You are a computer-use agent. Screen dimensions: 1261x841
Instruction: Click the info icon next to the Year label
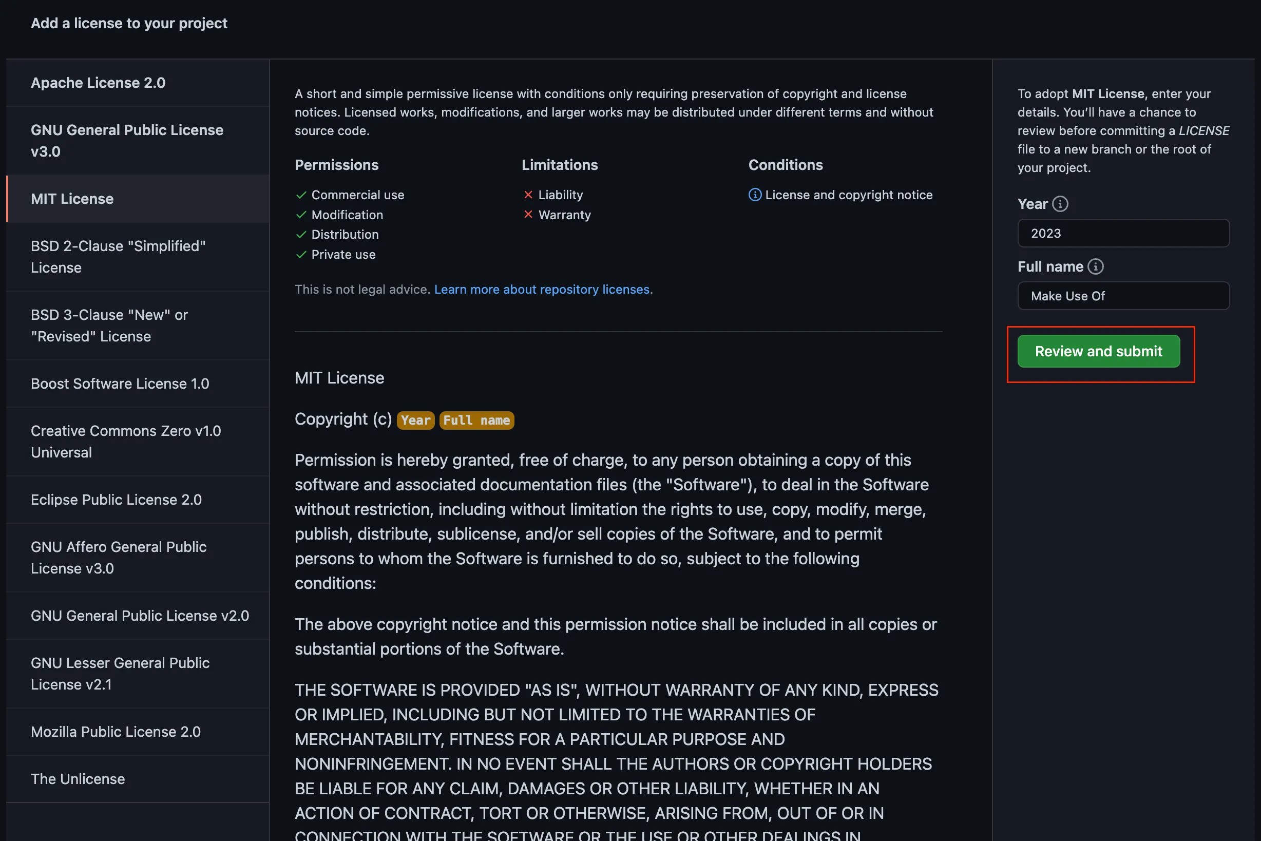click(1060, 204)
